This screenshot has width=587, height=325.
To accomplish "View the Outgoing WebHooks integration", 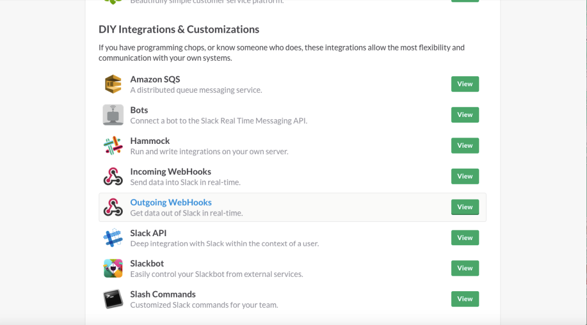I will (465, 207).
